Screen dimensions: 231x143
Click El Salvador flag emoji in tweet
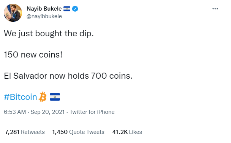[x=55, y=97]
